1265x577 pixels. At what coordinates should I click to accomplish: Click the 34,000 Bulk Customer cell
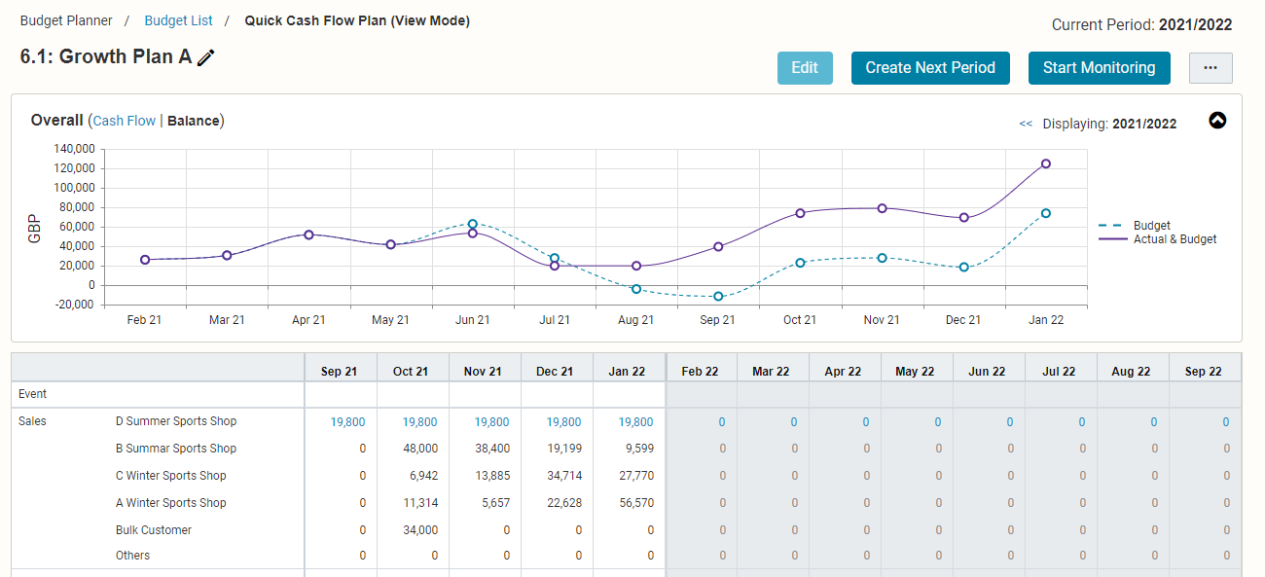(420, 530)
